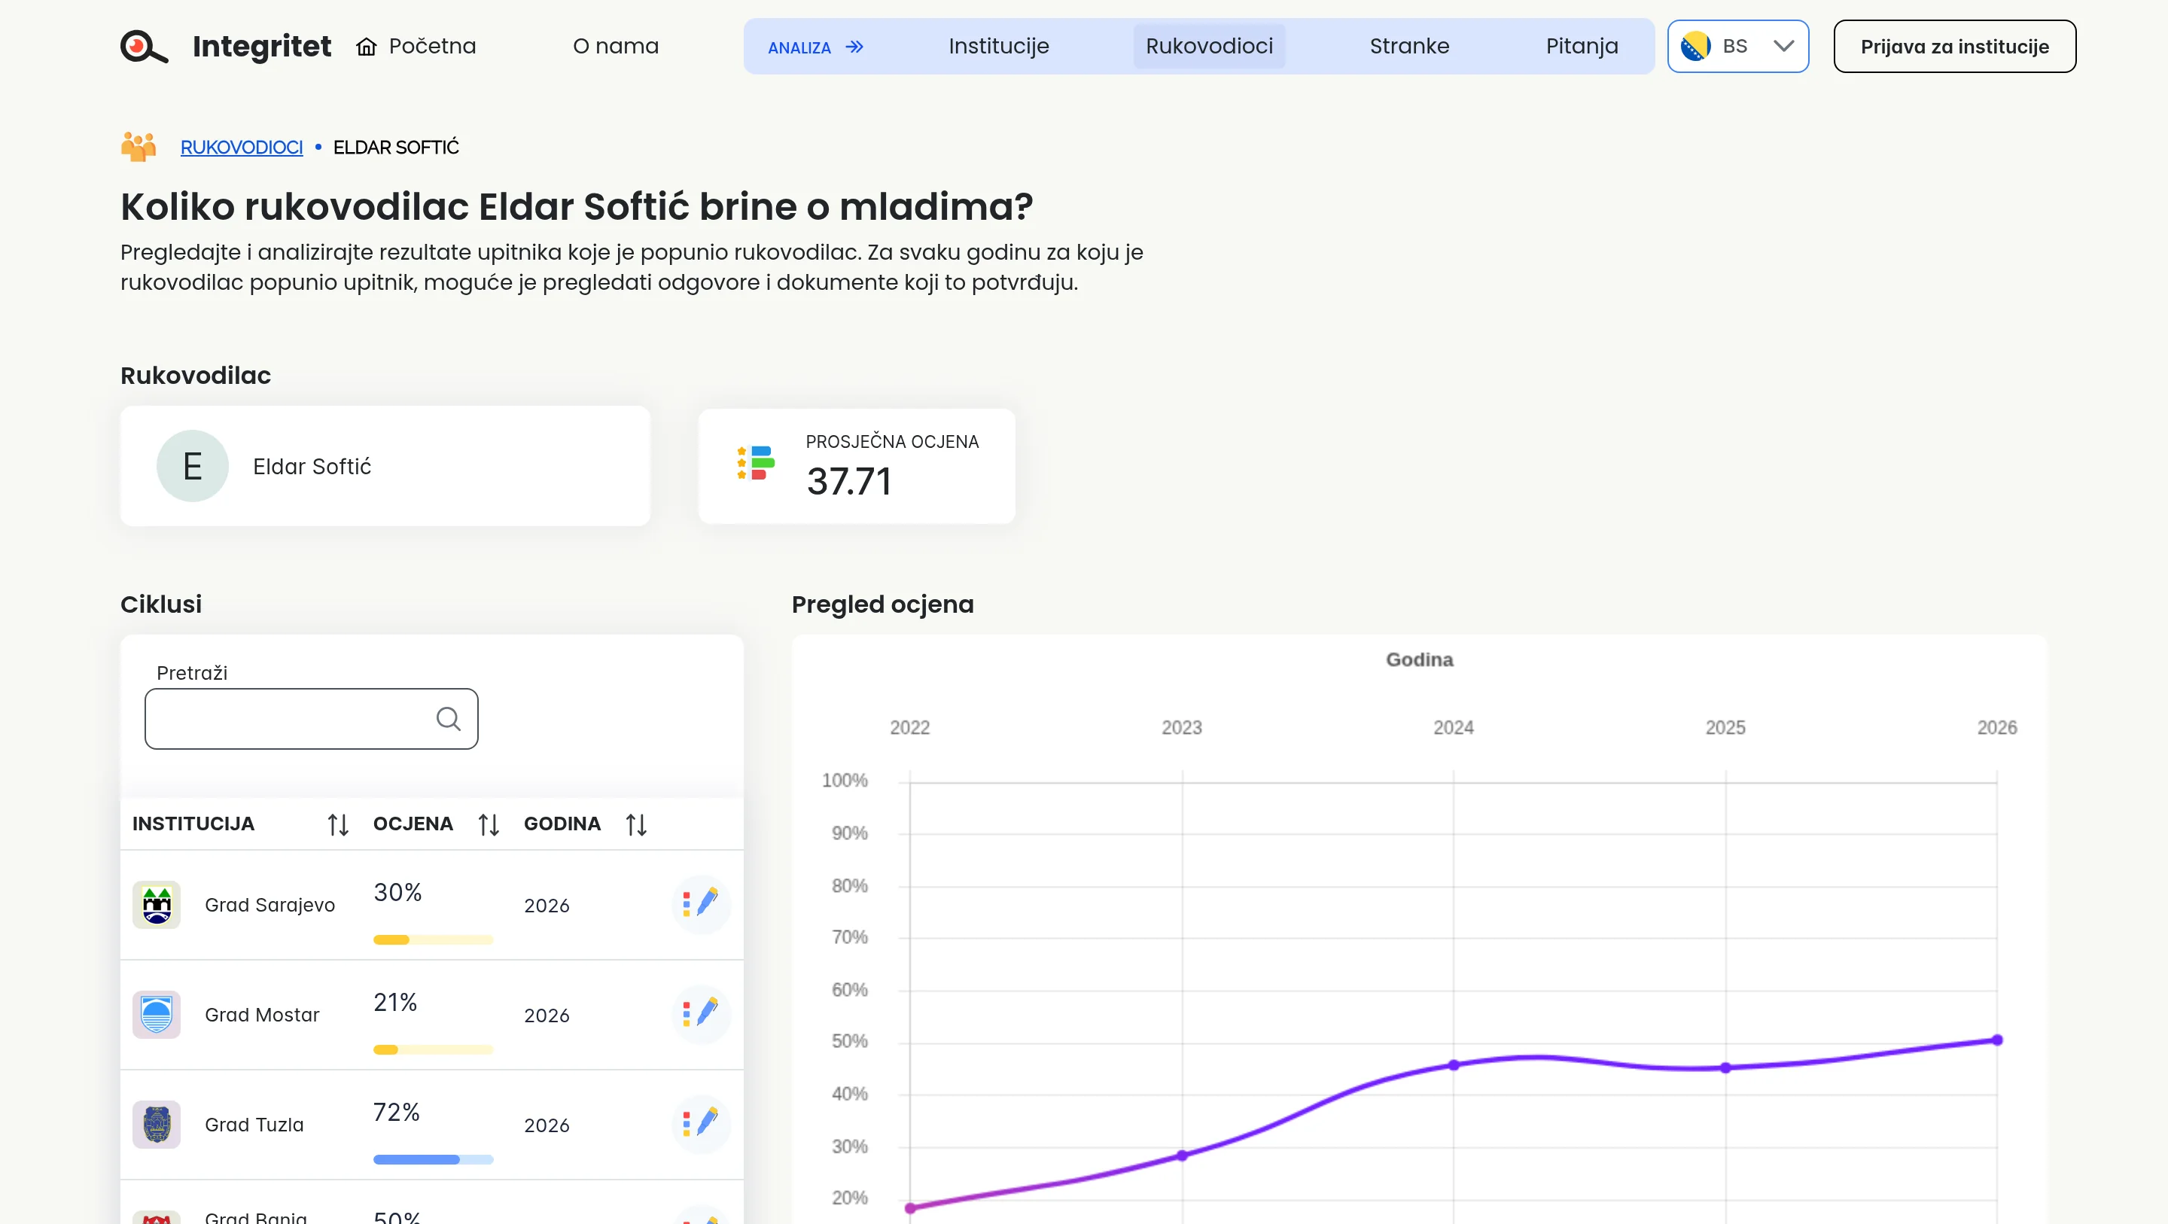2168x1224 pixels.
Task: Click the 100% label on the chart axis
Action: point(845,781)
